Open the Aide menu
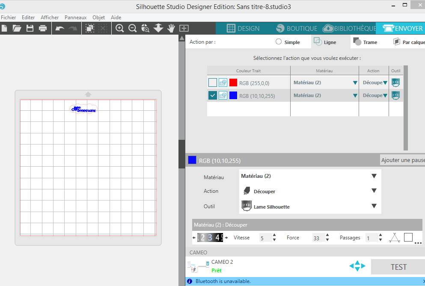The image size is (425, 286). click(x=116, y=18)
